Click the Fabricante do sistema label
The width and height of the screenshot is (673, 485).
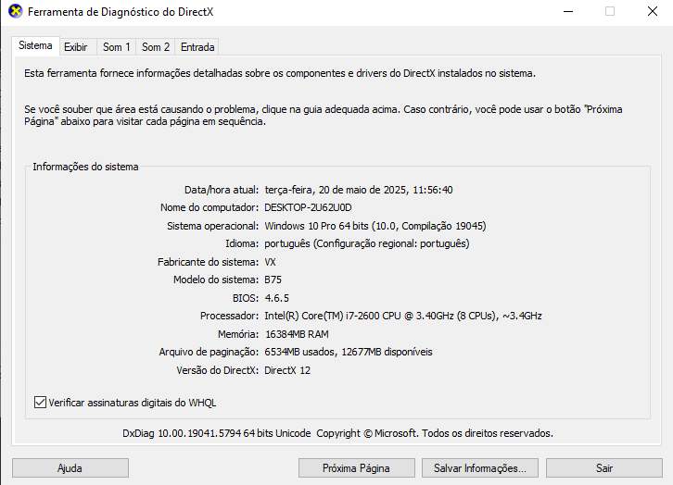tap(209, 262)
